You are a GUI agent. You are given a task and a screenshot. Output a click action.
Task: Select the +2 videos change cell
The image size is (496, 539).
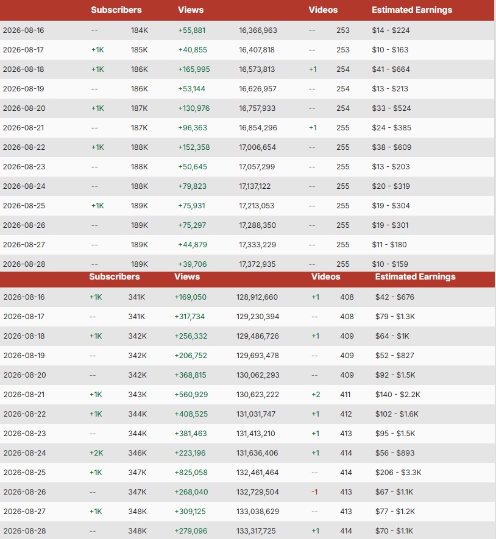(x=316, y=395)
